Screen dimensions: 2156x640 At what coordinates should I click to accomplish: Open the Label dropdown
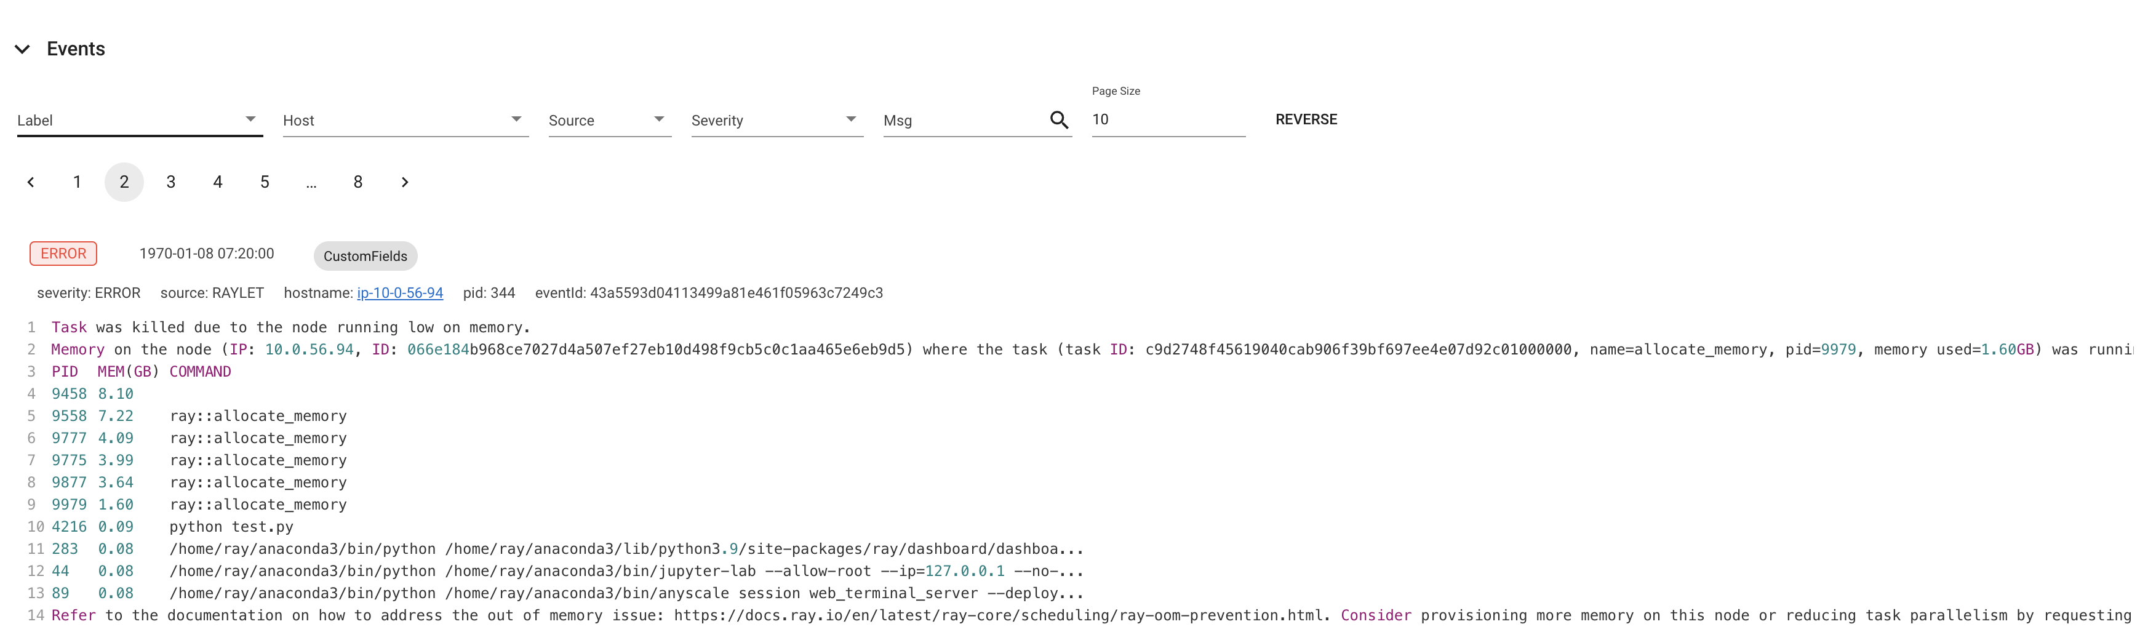point(139,121)
